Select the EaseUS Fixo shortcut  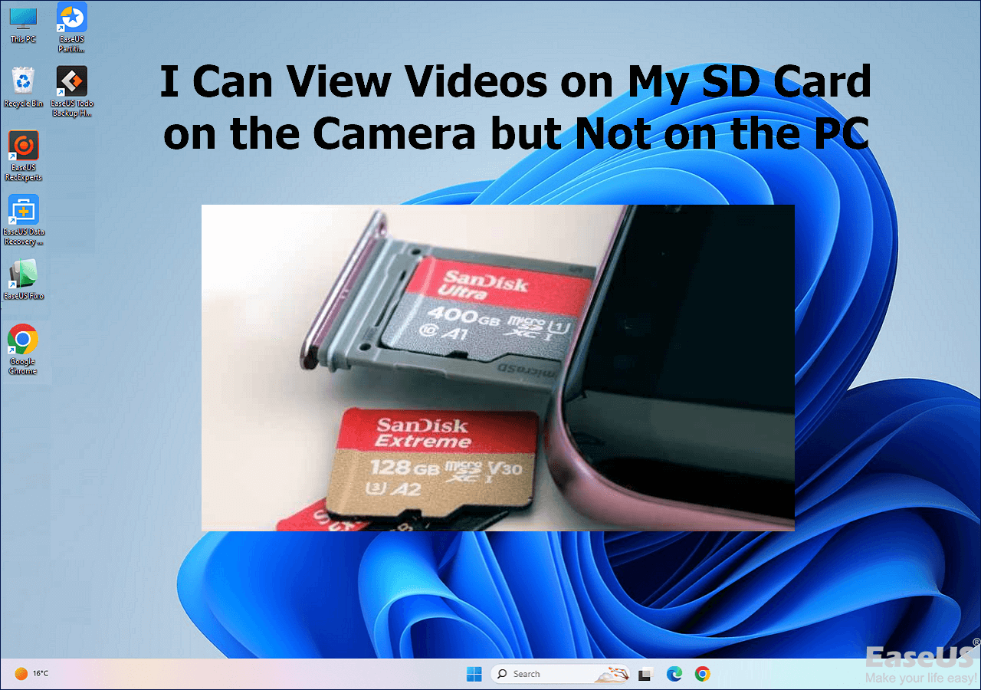(23, 280)
